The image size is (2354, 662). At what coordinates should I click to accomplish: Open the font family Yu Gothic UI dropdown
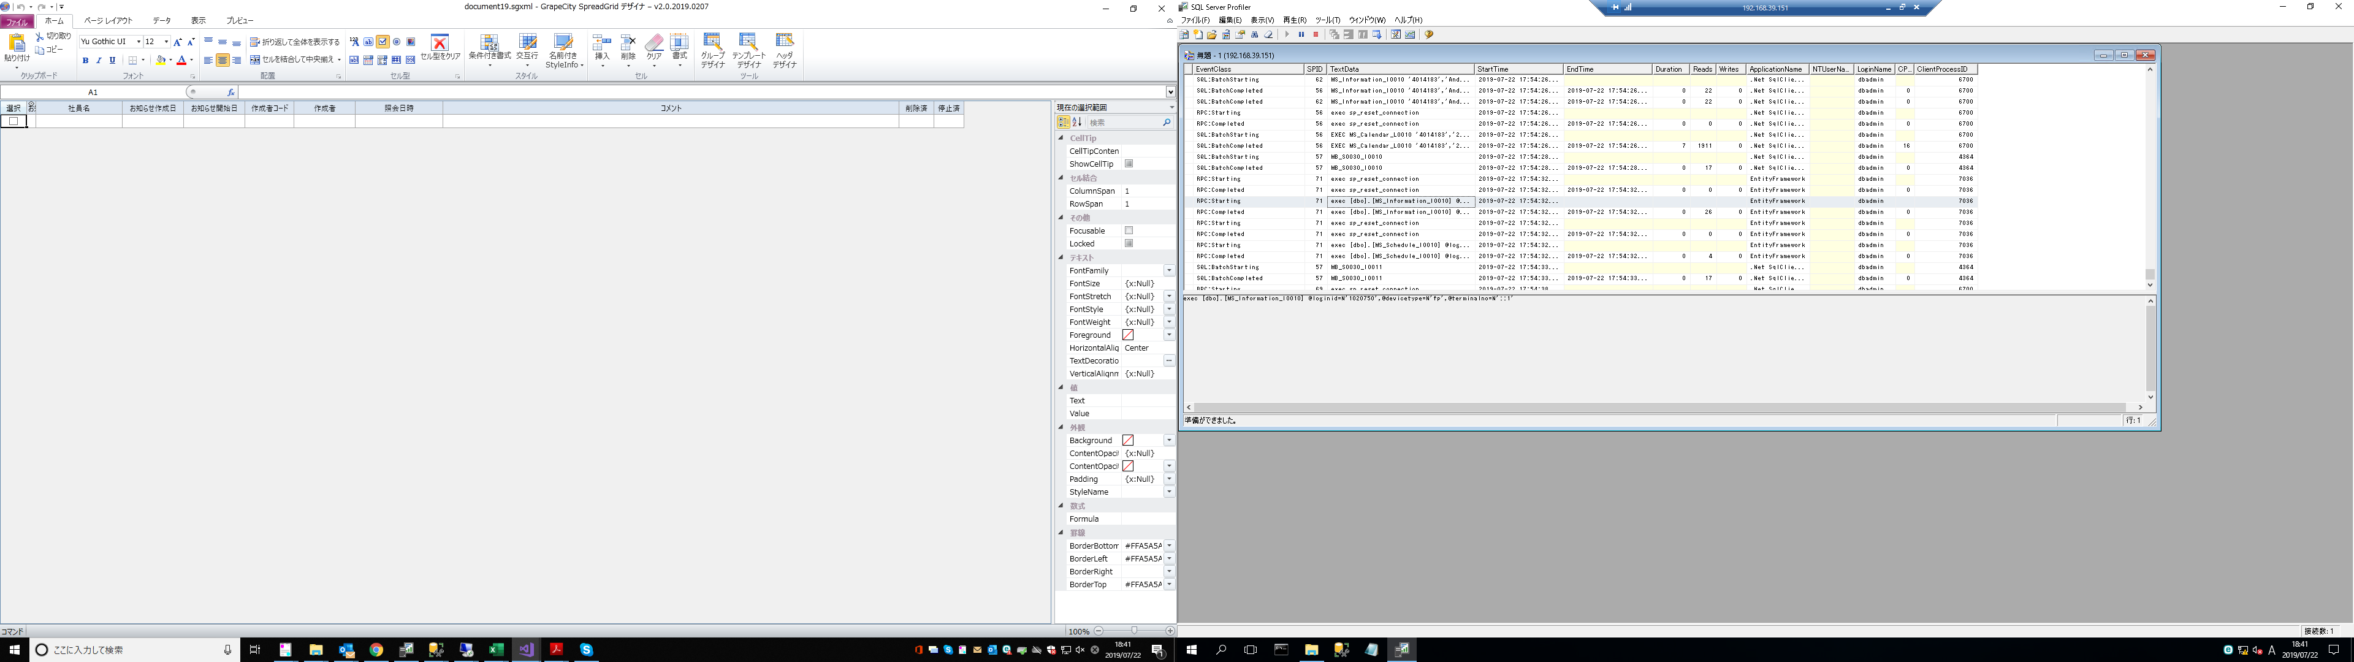(x=139, y=42)
